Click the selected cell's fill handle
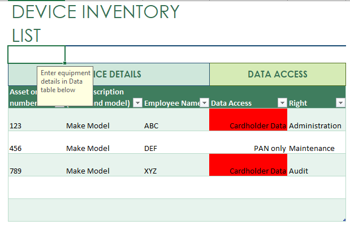The image size is (350, 225). click(64, 63)
